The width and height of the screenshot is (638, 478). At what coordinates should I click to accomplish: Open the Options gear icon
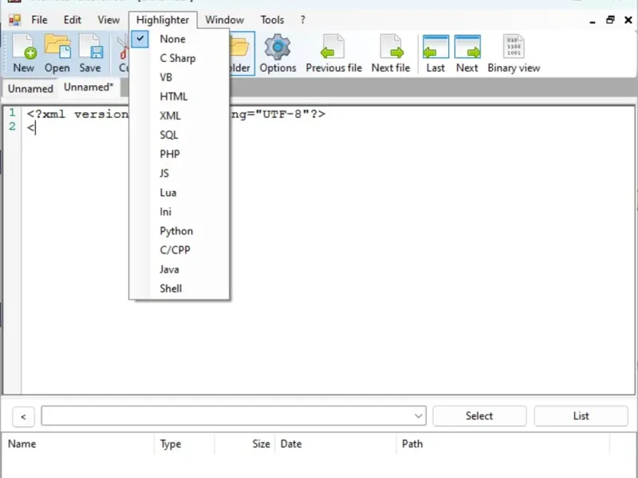[x=278, y=53]
